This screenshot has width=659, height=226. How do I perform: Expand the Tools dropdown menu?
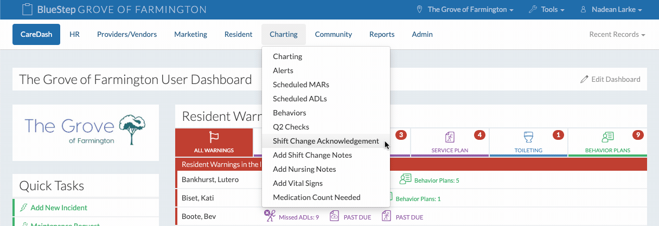tap(546, 10)
